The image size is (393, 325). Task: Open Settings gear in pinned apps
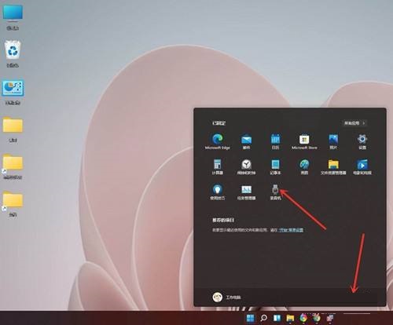click(362, 141)
